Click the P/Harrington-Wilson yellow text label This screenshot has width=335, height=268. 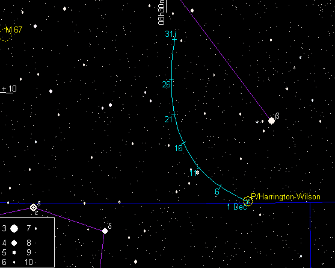click(x=286, y=196)
